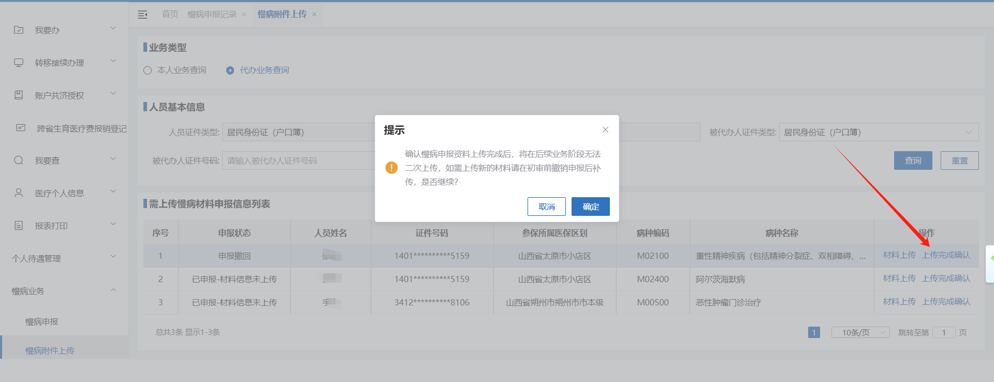Click 上传完成确认 for 恶性肿瘤门诊治疗 row
The height and width of the screenshot is (382, 994).
pyautogui.click(x=946, y=302)
